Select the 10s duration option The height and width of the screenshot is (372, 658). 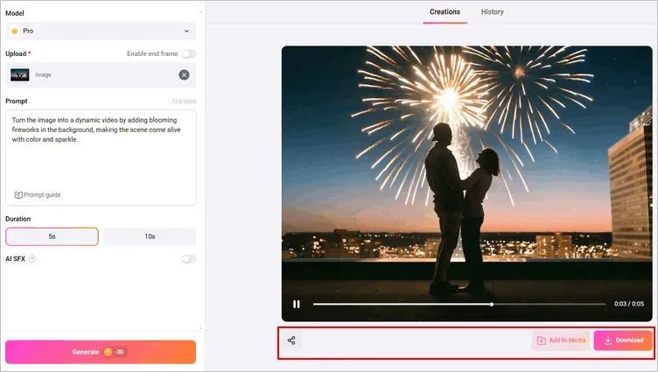150,236
